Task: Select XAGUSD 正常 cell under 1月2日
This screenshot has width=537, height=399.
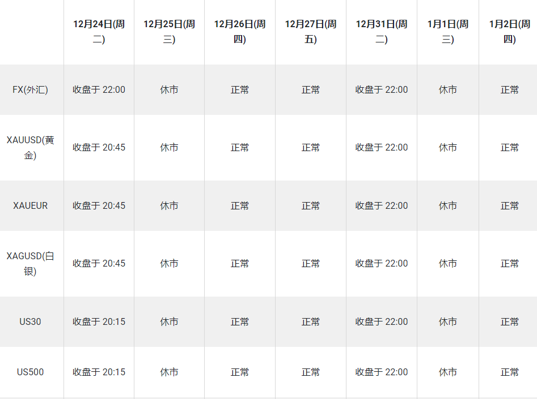Action: pos(510,263)
